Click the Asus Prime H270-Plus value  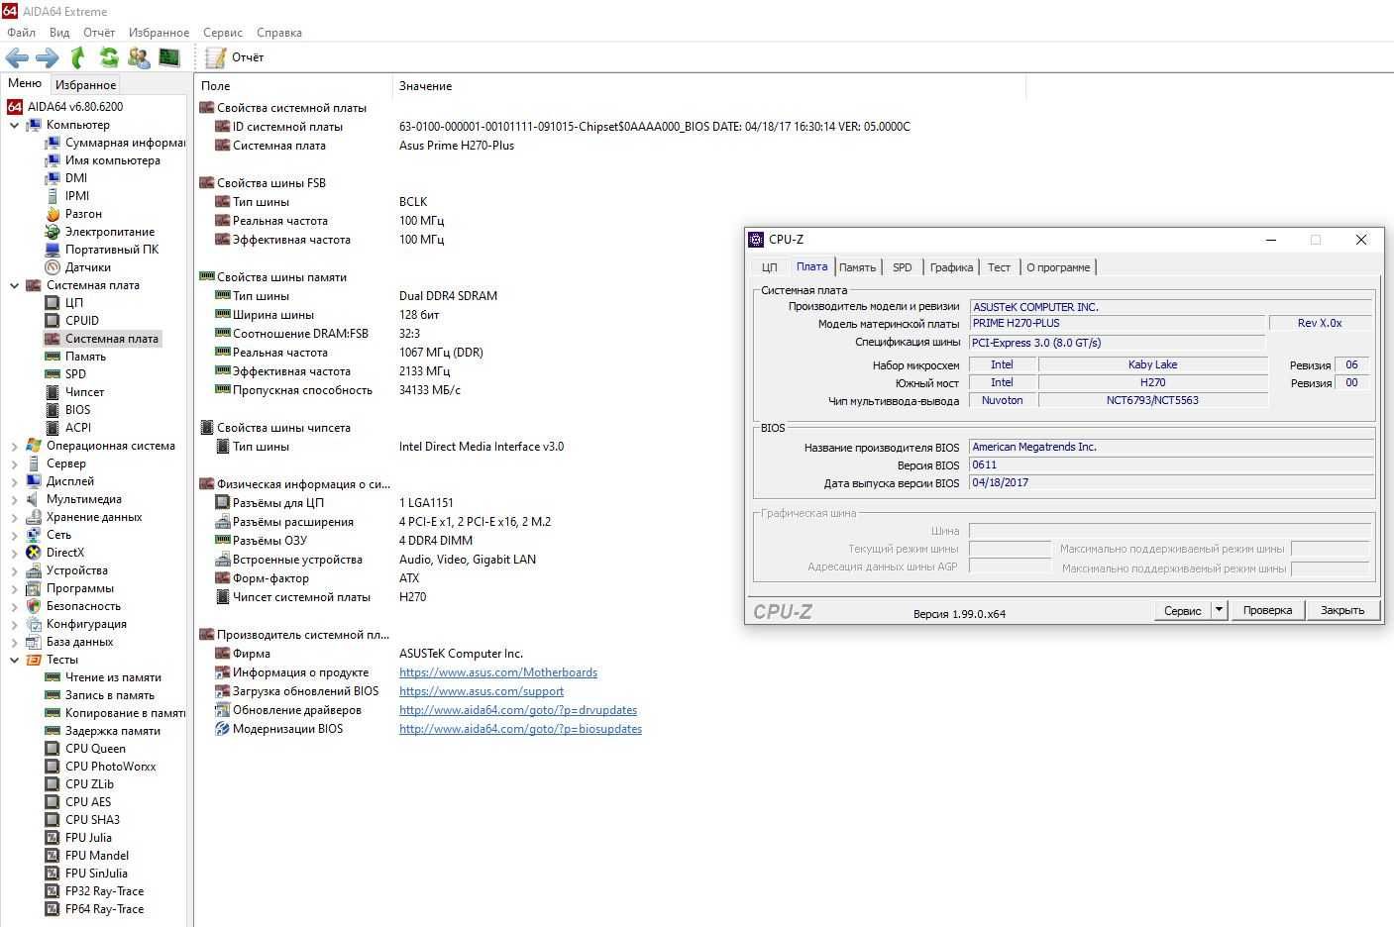coord(457,146)
